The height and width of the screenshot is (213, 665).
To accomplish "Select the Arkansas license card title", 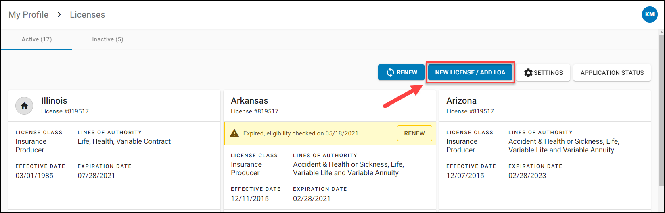I will 249,101.
